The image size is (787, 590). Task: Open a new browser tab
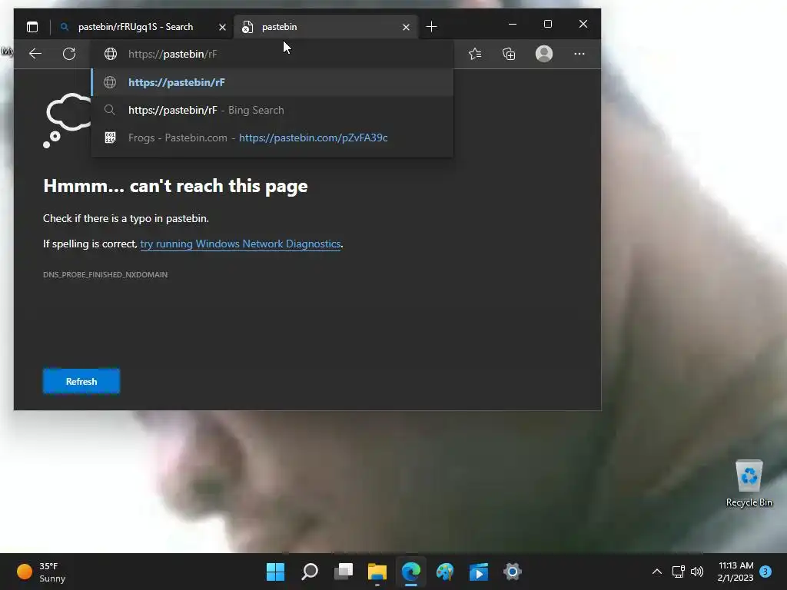(x=432, y=27)
